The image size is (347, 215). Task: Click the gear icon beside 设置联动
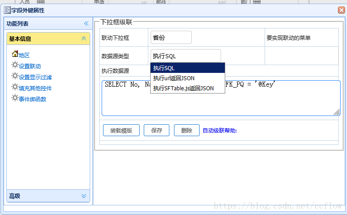[x=15, y=65]
